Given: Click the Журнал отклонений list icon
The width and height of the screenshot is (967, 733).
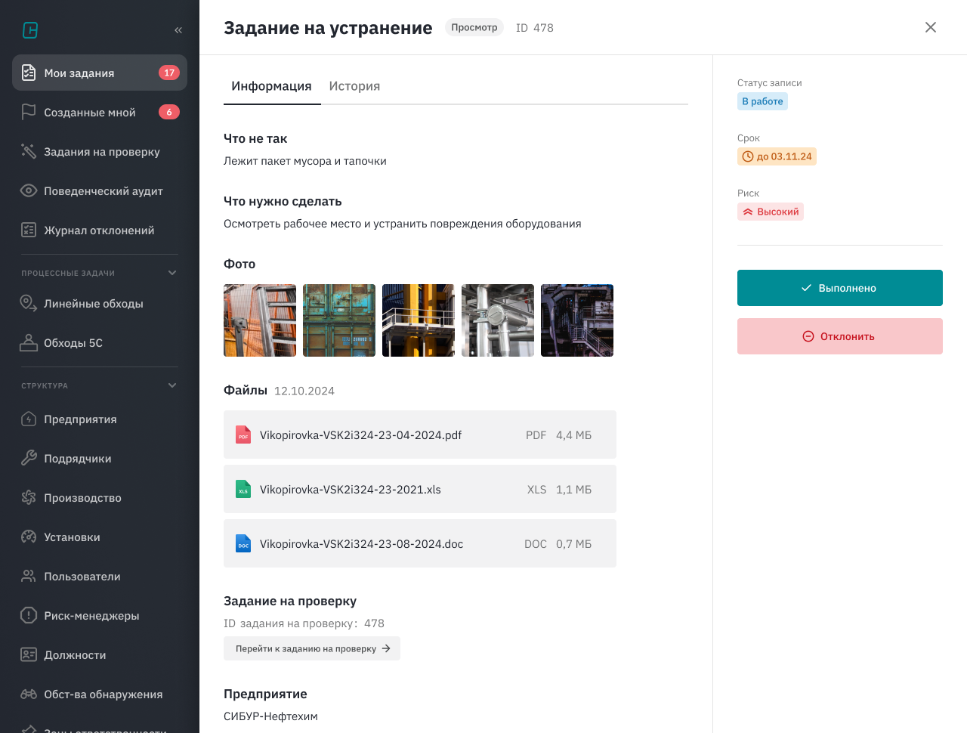Looking at the screenshot, I should point(29,230).
